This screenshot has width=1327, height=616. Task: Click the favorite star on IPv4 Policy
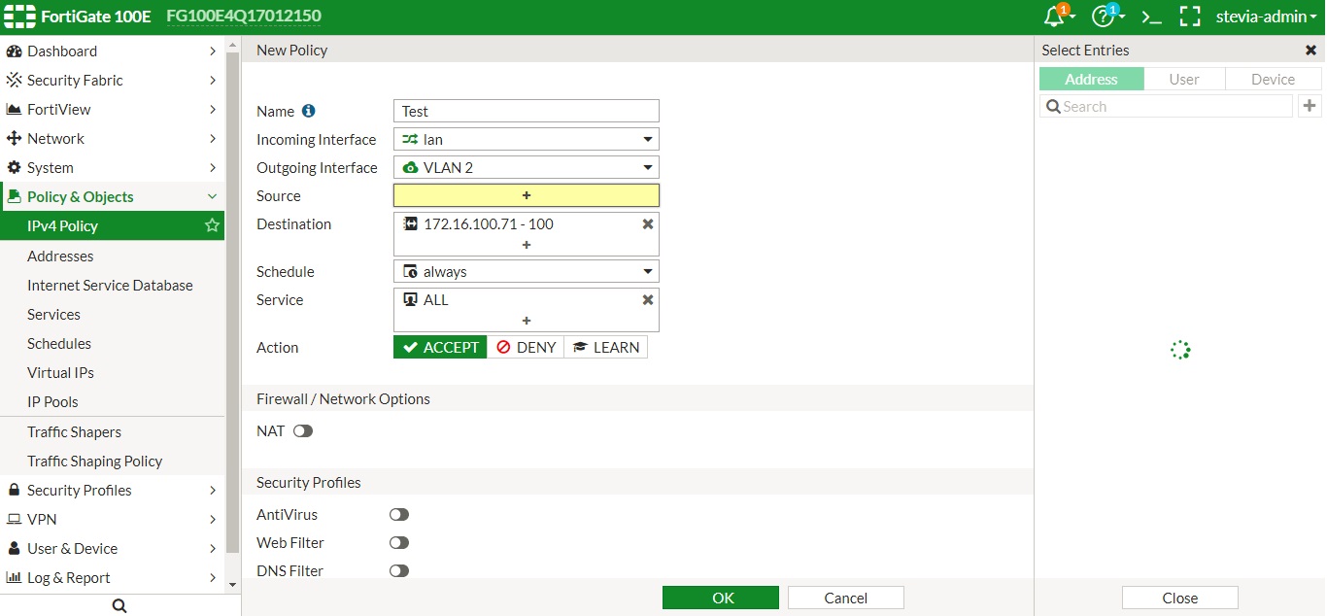pos(212,225)
